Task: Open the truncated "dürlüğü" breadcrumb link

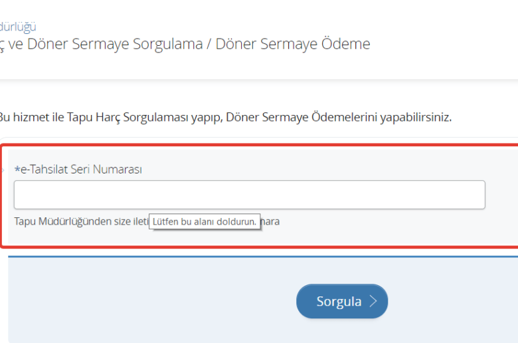Action: (18, 27)
